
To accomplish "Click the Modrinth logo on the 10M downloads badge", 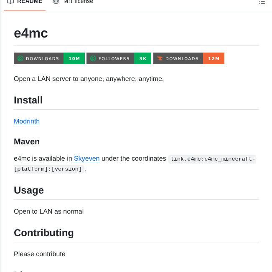I will (x=20, y=58).
